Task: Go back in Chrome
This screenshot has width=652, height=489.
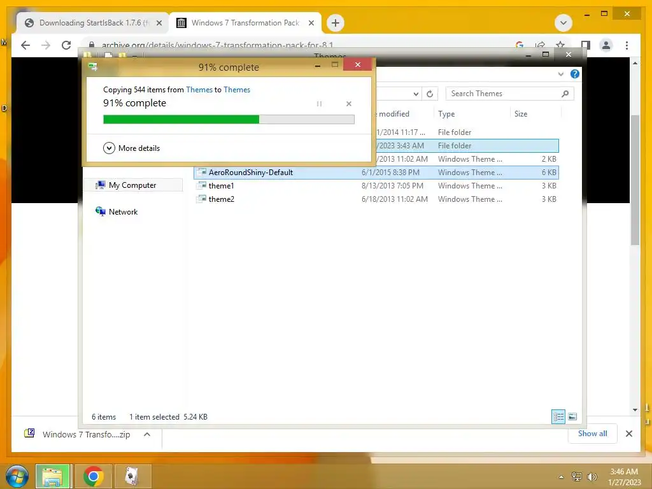Action: coord(25,45)
